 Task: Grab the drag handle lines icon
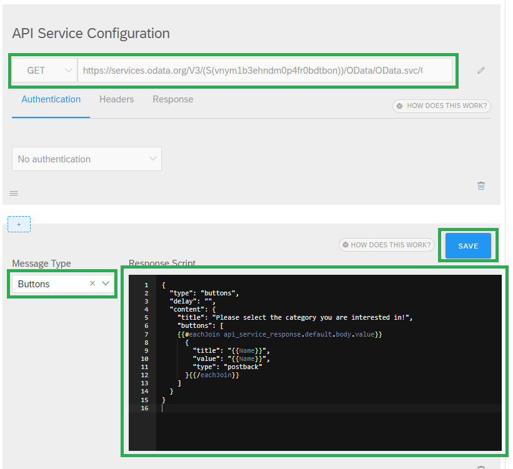pos(14,194)
